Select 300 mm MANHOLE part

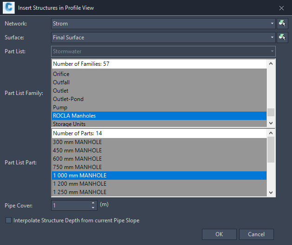click(x=159, y=142)
